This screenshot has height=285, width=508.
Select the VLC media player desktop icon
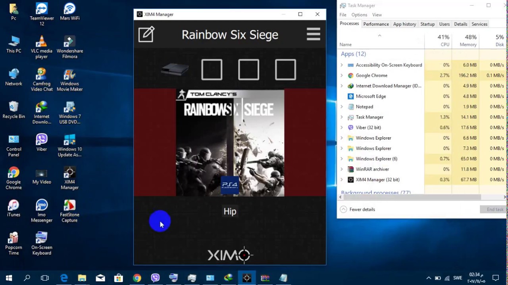tap(42, 47)
